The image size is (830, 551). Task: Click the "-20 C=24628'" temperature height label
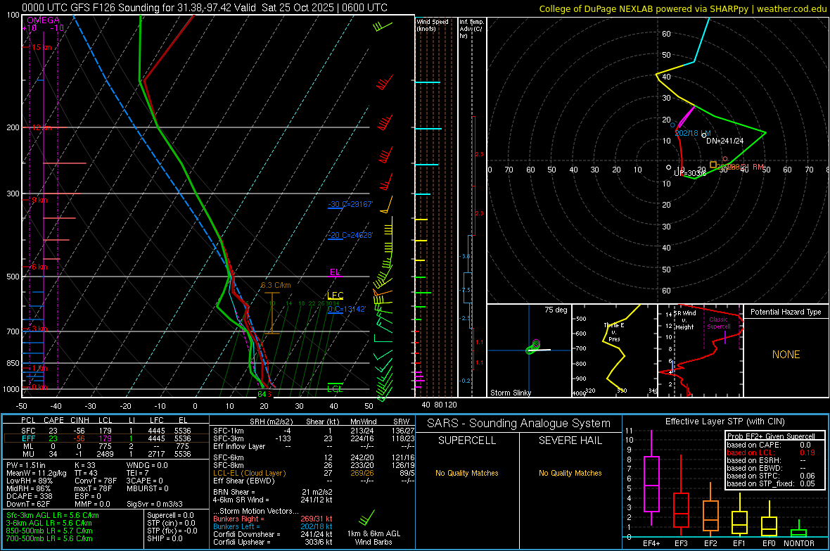click(350, 235)
